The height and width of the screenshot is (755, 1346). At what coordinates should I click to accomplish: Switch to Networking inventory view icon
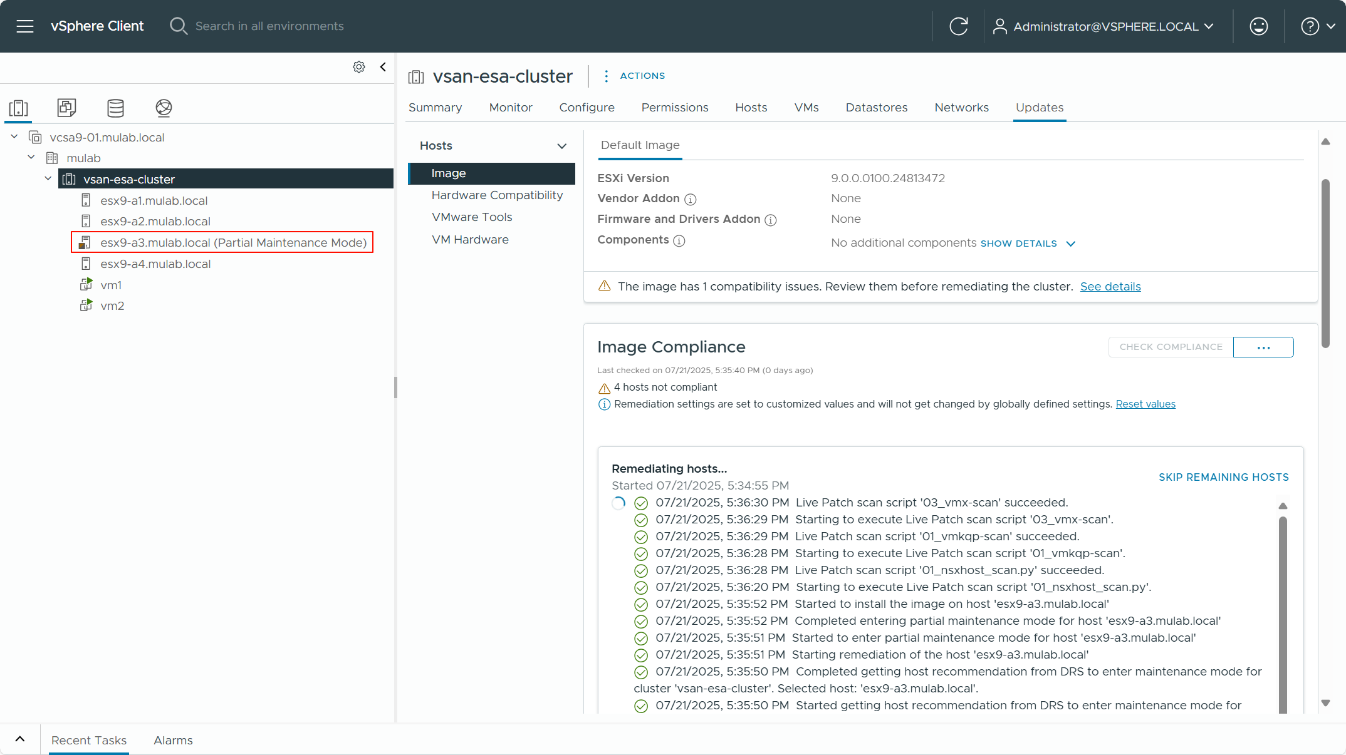(x=164, y=108)
